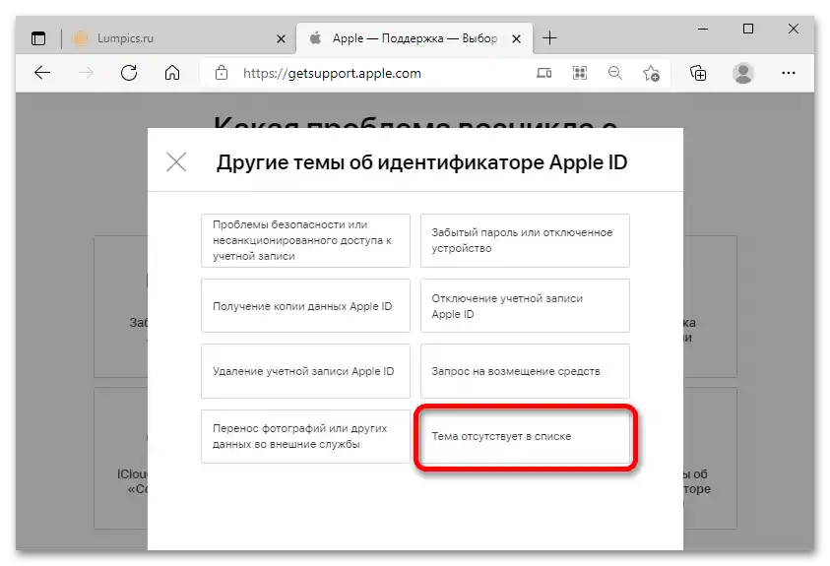This screenshot has width=830, height=566.
Task: Choose forgotten password or disabled device topic
Action: coord(525,240)
